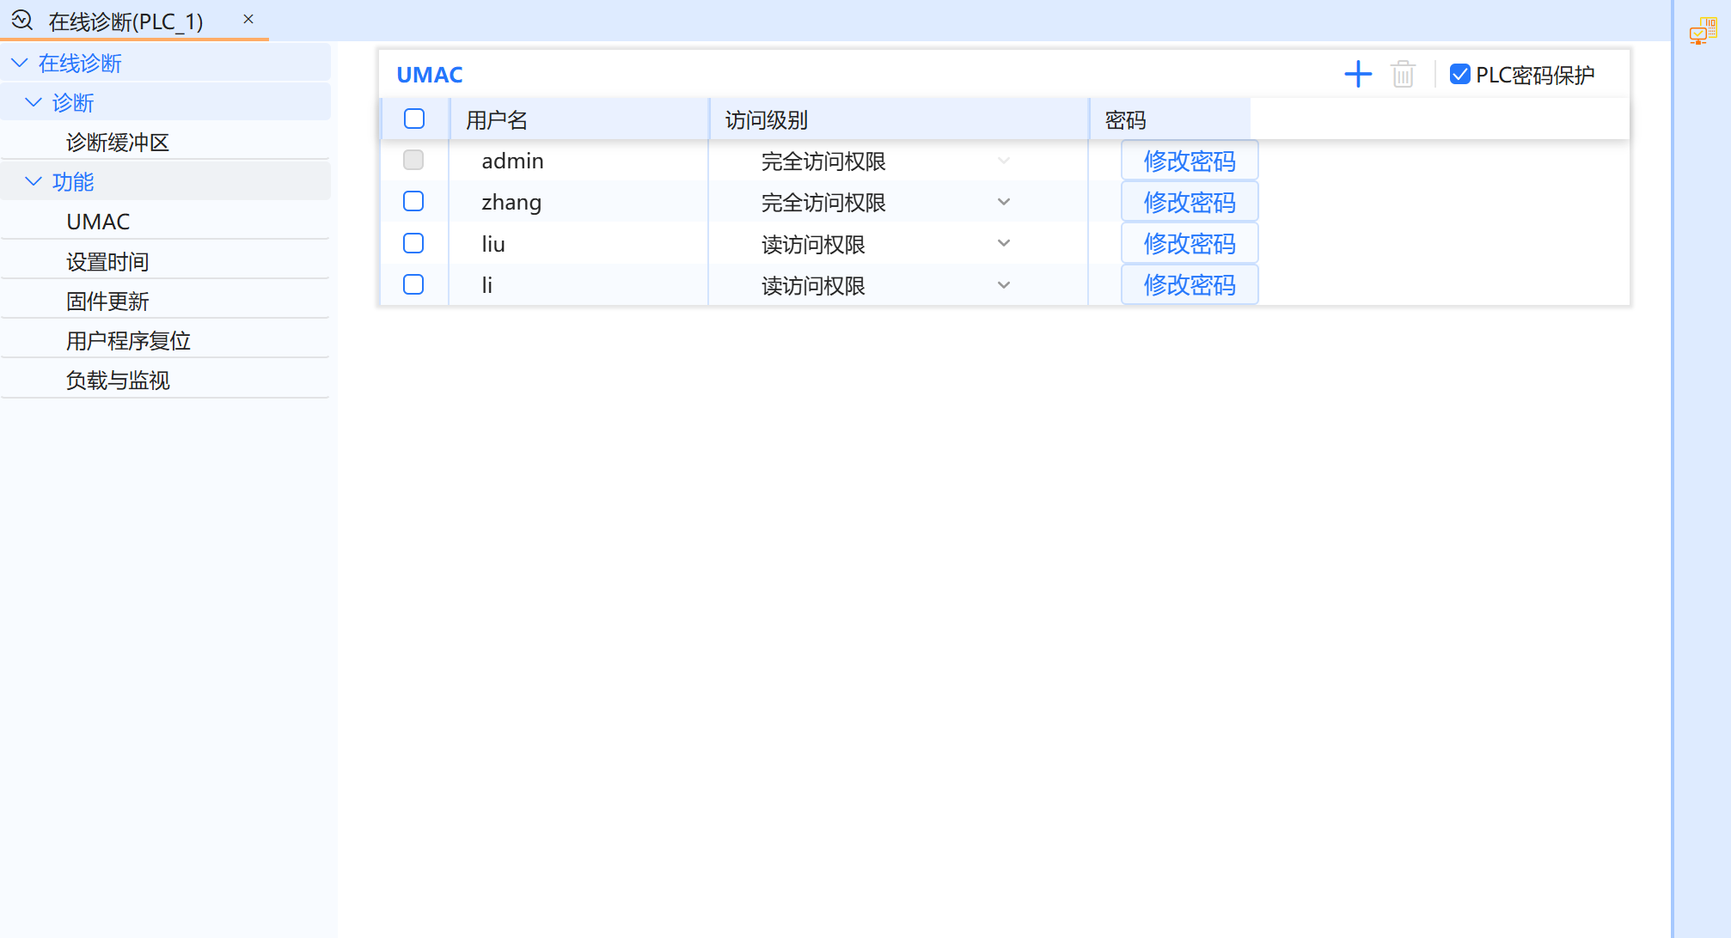The height and width of the screenshot is (938, 1731).
Task: Open access level dropdown for zhang
Action: click(1003, 202)
